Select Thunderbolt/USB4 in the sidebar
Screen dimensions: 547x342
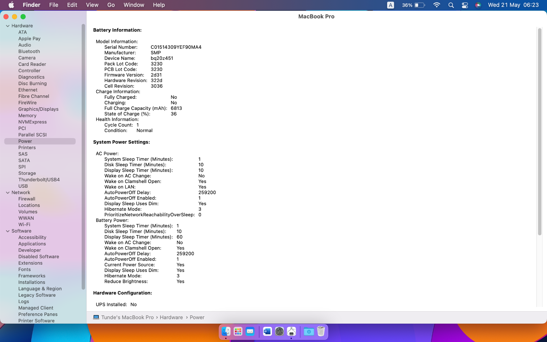click(39, 180)
